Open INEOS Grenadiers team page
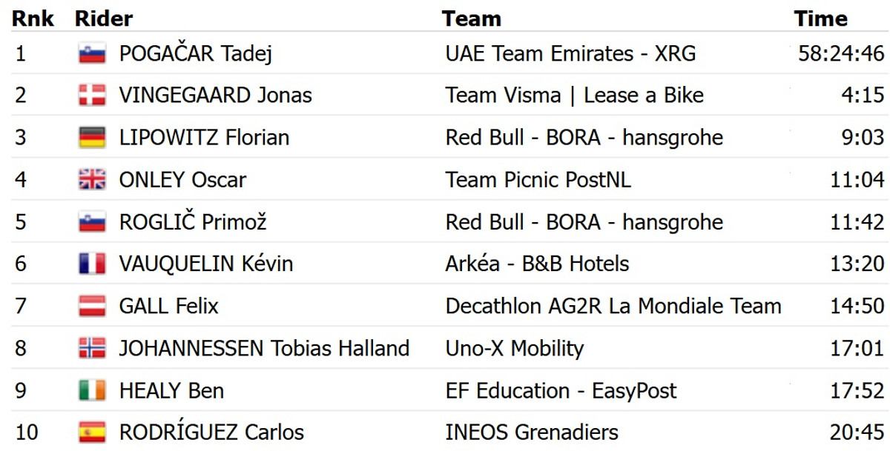Screen dimensions: 890x451 coord(532,432)
